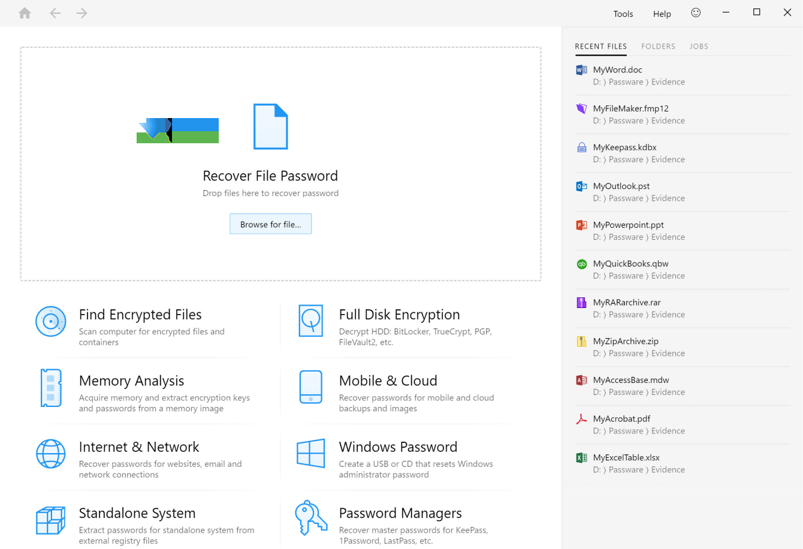Switch to the Recent Files tab

[x=601, y=46]
